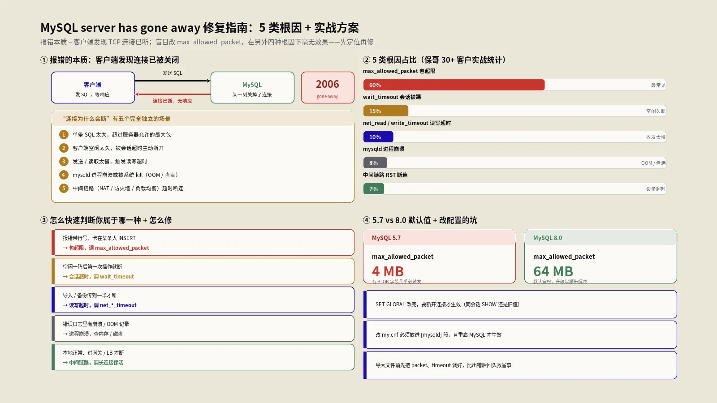The width and height of the screenshot is (717, 403).
Task: Click 'max_allowed_packet' in the MySQL 8.0 card
Action: [564, 257]
